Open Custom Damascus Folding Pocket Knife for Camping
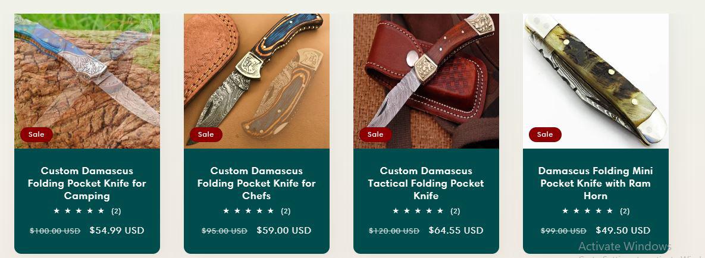 pos(87,183)
